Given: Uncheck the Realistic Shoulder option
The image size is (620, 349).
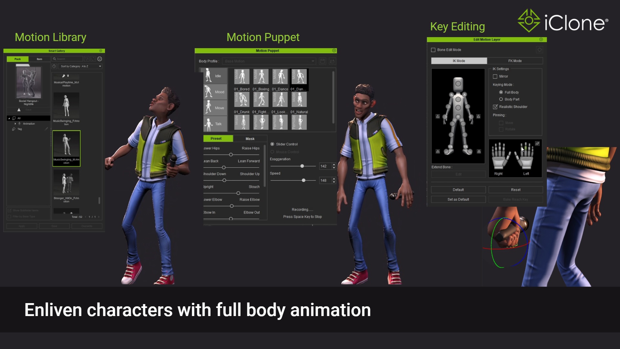Looking at the screenshot, I should click(x=495, y=107).
